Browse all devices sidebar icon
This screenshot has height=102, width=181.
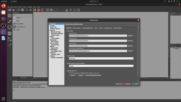pyautogui.click(x=10, y=39)
